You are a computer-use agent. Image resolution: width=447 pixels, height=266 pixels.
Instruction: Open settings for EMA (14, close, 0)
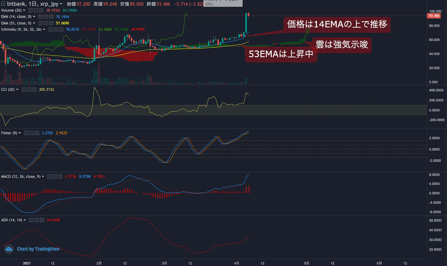click(x=46, y=17)
